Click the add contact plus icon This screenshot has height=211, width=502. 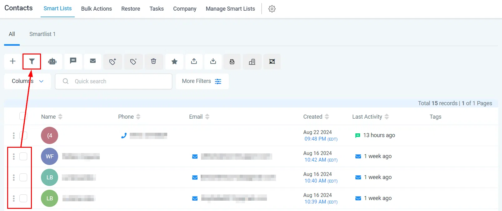coord(13,61)
